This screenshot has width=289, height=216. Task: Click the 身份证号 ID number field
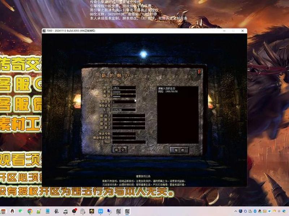point(124,106)
